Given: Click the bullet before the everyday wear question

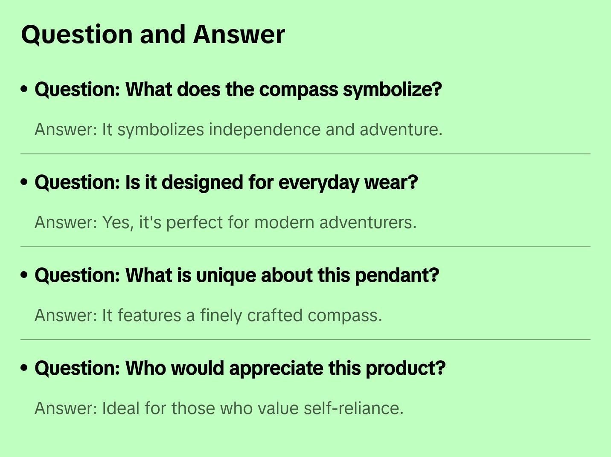Looking at the screenshot, I should tap(24, 182).
